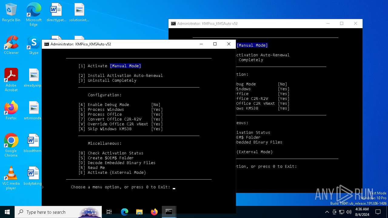Click "[V] Override Office C2R vNext" line
Viewport: 388px width, 218px height.
pyautogui.click(x=121, y=124)
